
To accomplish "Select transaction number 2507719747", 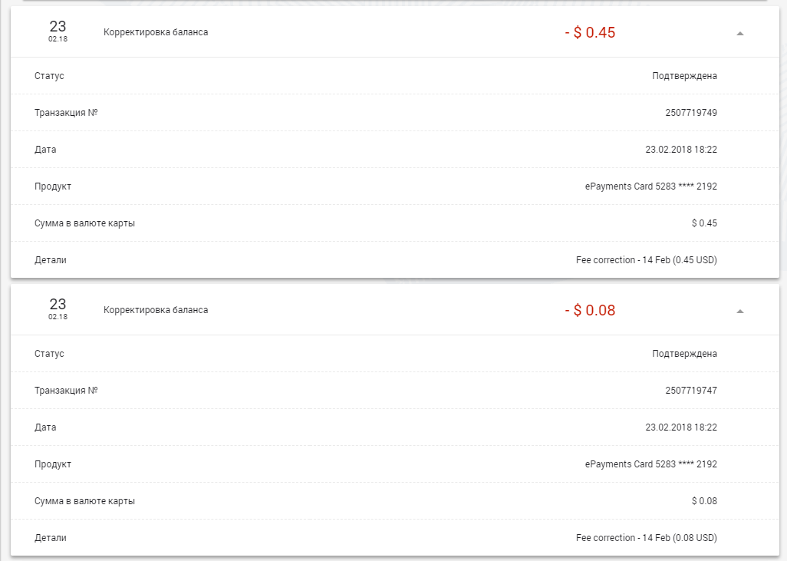I will tap(691, 390).
